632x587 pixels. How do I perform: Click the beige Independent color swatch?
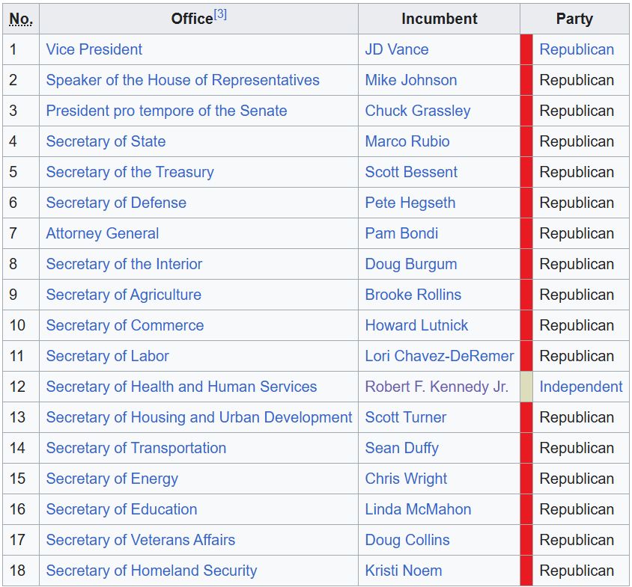point(526,387)
